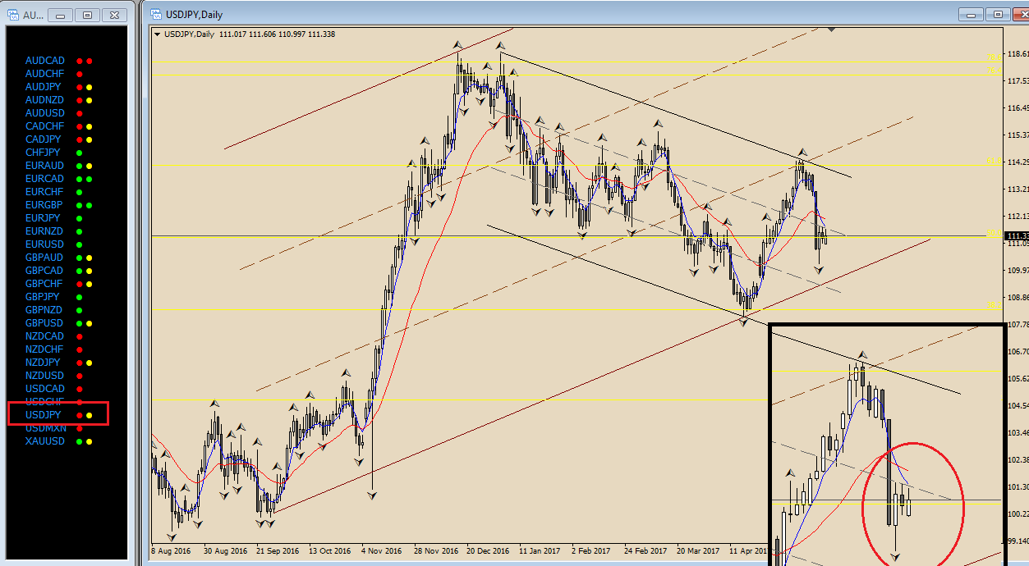Open the USDCAD pair
Viewport: 1029px width, 566px height.
[x=44, y=389]
